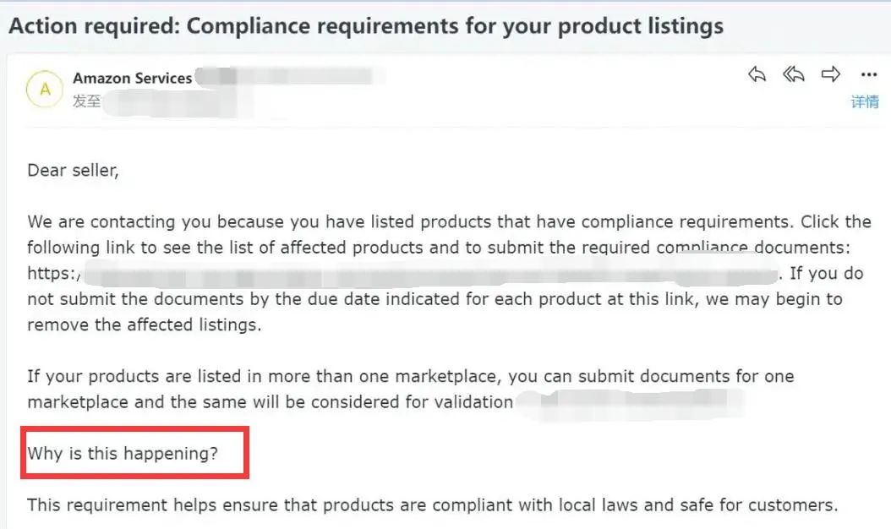The width and height of the screenshot is (891, 529).
Task: Click the blurred recipient address after 发至
Action: click(178, 102)
